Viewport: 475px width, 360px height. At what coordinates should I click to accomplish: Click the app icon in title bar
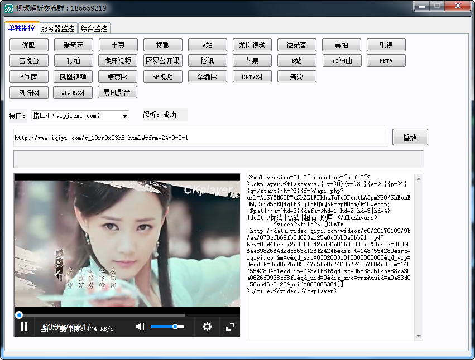point(9,8)
